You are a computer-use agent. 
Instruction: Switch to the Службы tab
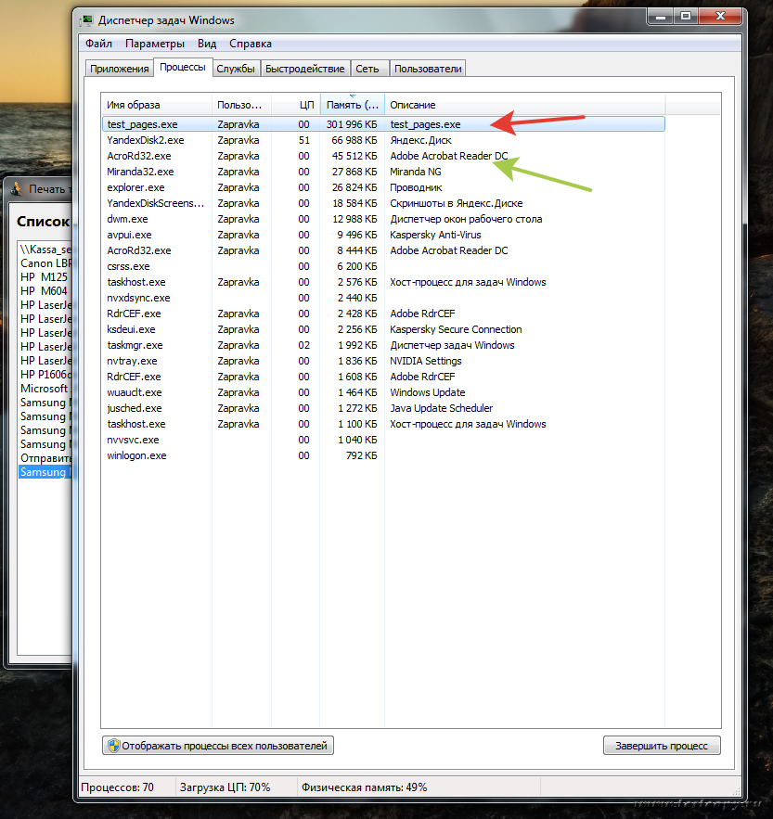click(236, 69)
